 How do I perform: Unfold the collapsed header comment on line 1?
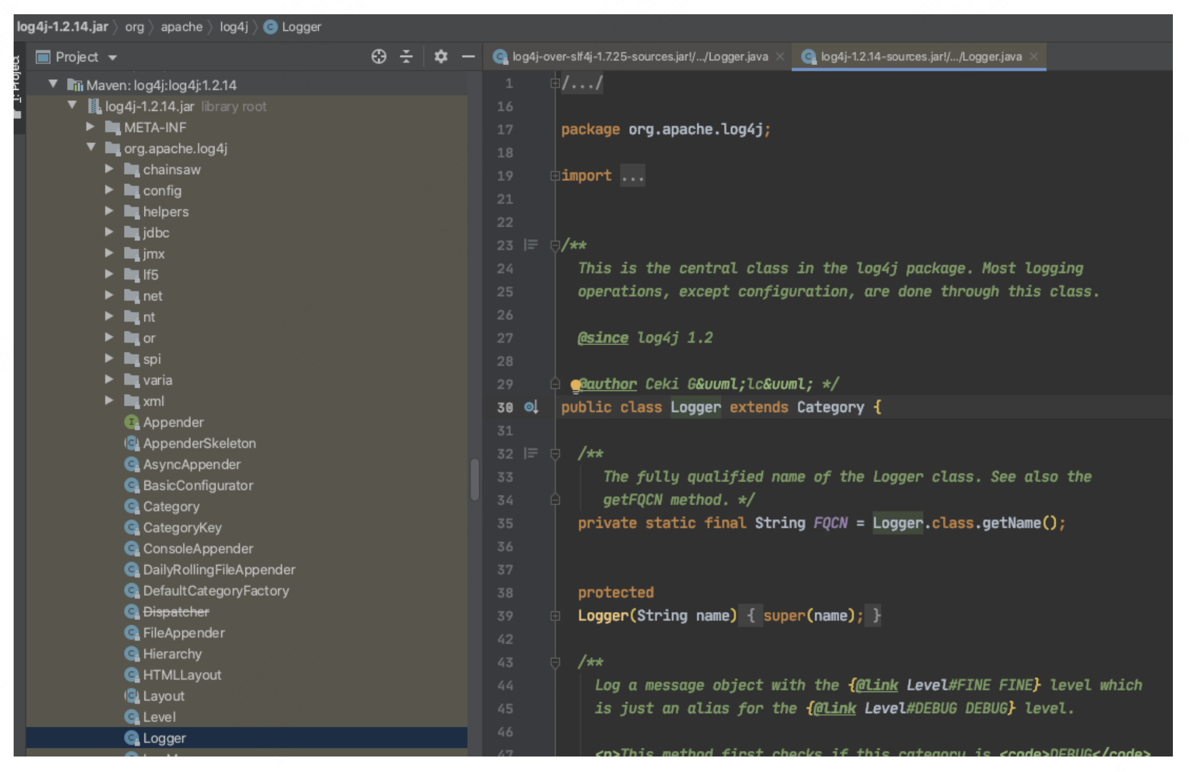[x=555, y=83]
